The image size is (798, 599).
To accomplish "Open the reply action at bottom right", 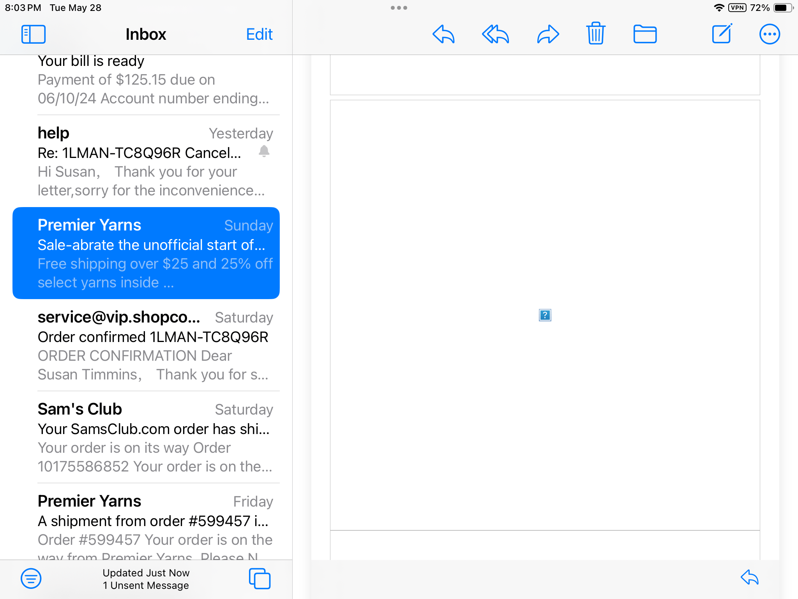I will click(748, 579).
